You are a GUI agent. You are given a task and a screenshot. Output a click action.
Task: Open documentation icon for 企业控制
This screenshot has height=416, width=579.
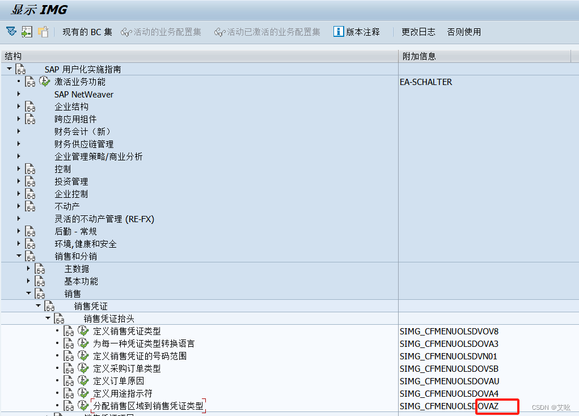pos(30,194)
